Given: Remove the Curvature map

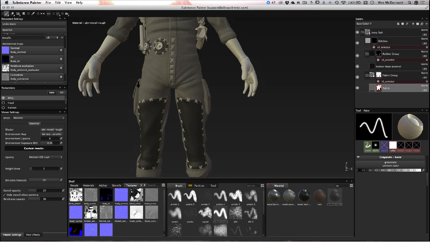Looking at the screenshot, I should [61, 77].
